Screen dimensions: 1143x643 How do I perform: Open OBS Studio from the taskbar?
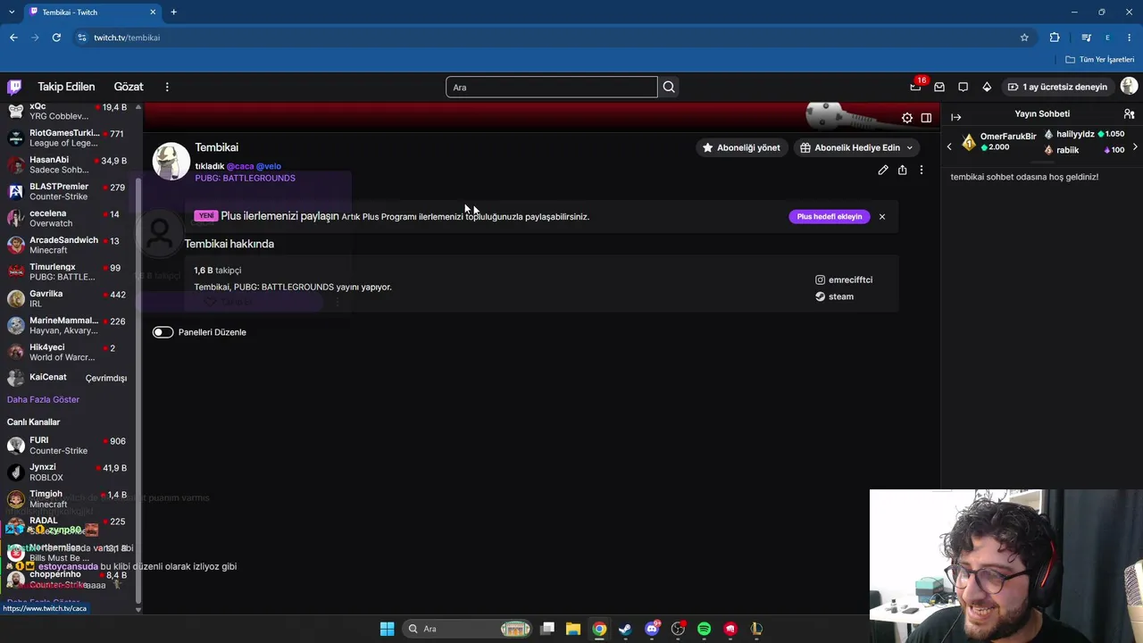pos(678,629)
